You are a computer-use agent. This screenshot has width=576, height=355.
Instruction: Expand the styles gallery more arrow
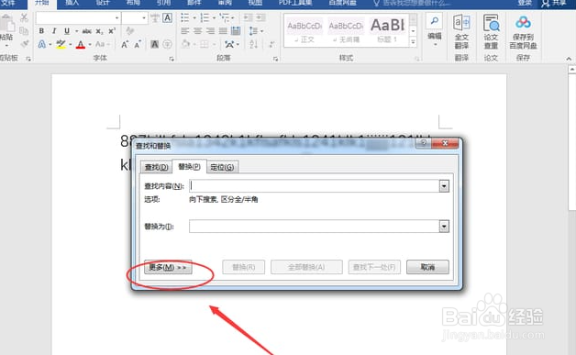point(414,42)
